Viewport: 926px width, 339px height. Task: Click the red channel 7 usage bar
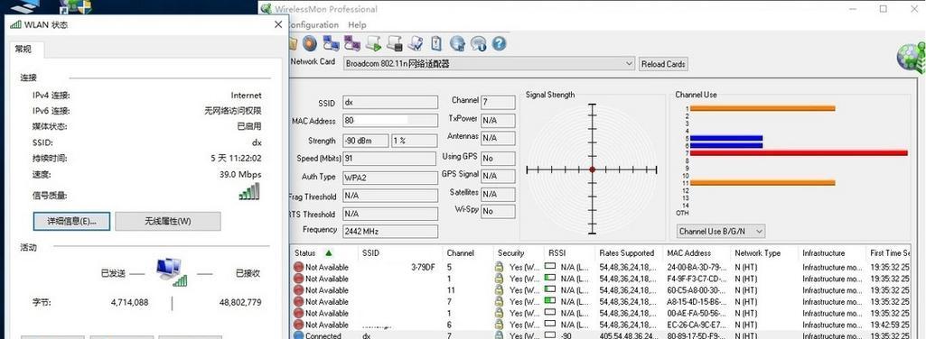click(x=799, y=152)
